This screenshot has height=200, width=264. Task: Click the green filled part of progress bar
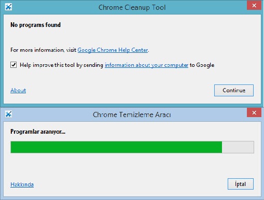tap(116, 147)
